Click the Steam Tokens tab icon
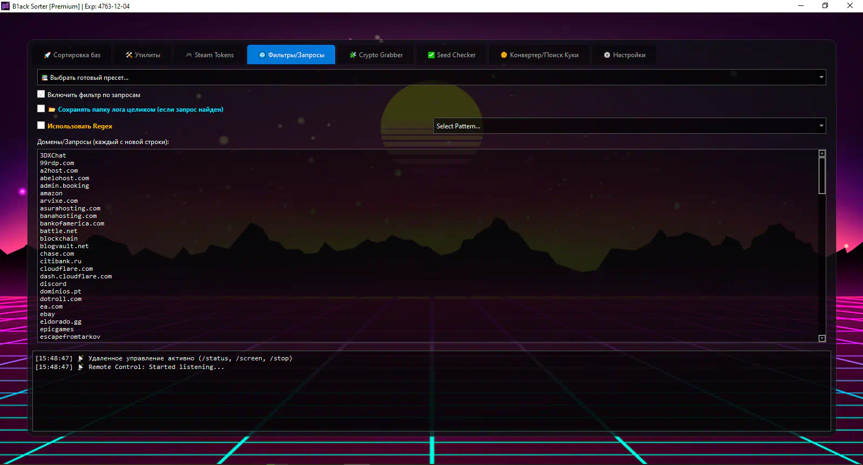This screenshot has width=863, height=465. (189, 55)
